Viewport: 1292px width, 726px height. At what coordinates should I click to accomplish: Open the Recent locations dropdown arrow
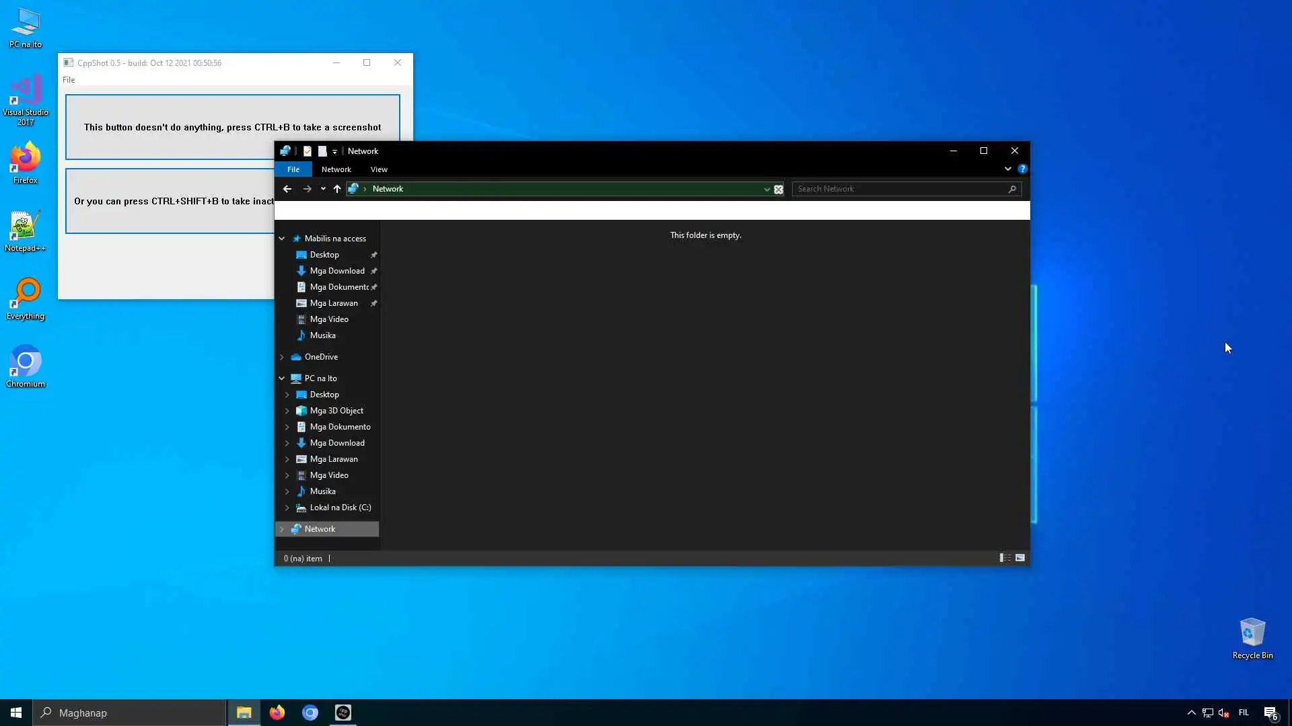coord(323,189)
